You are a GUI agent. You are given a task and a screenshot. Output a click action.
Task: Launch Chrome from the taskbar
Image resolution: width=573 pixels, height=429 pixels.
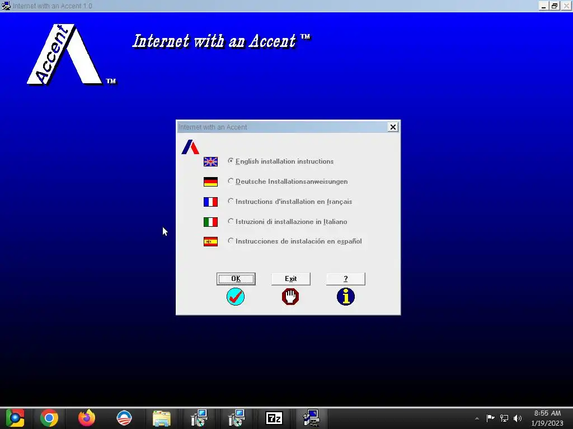point(49,418)
